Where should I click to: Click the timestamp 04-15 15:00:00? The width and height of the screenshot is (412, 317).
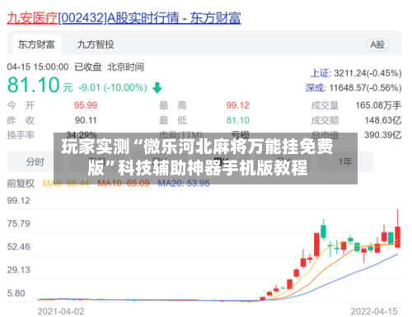coord(38,67)
